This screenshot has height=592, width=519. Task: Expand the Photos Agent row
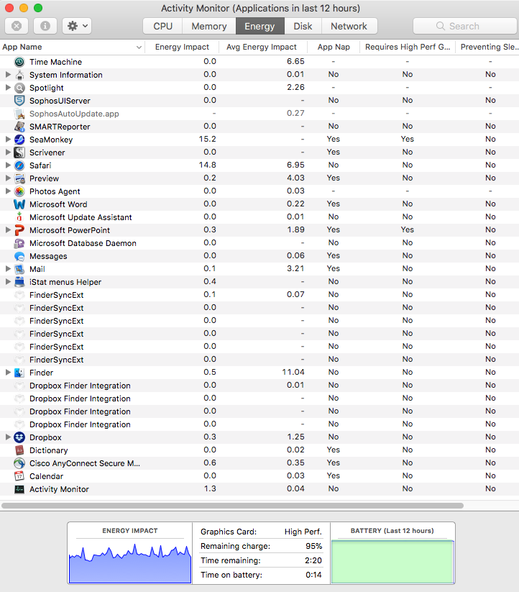click(x=8, y=191)
